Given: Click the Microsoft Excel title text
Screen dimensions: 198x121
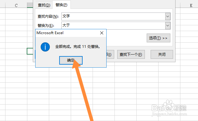Looking at the screenshot, I should (50, 33).
